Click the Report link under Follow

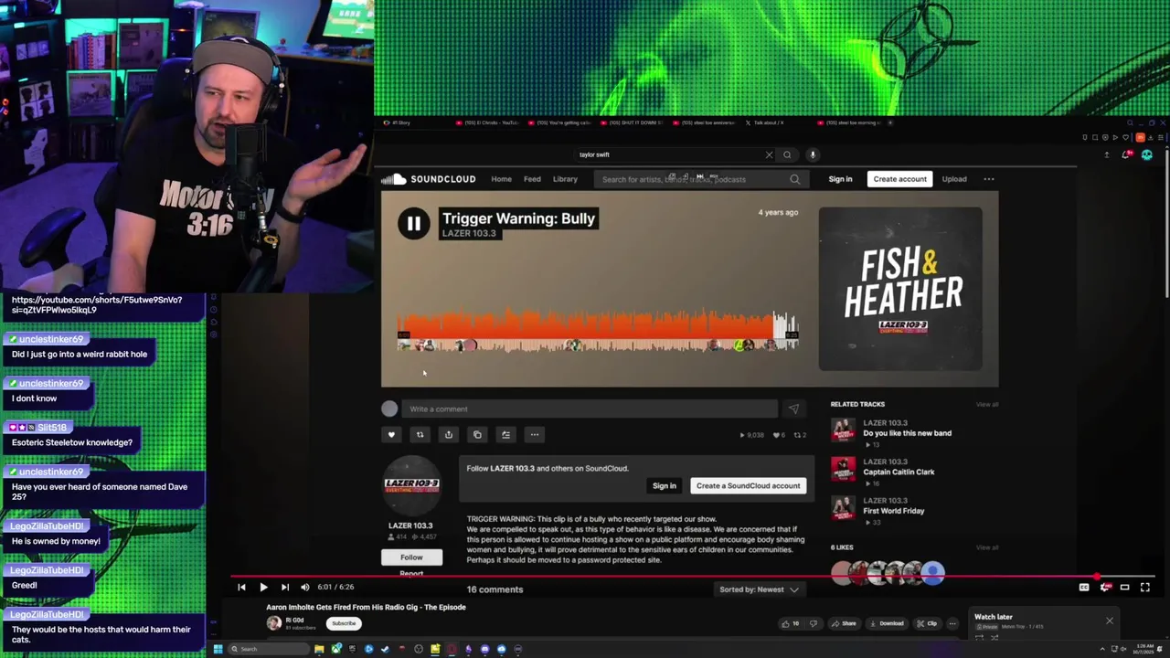pos(411,574)
